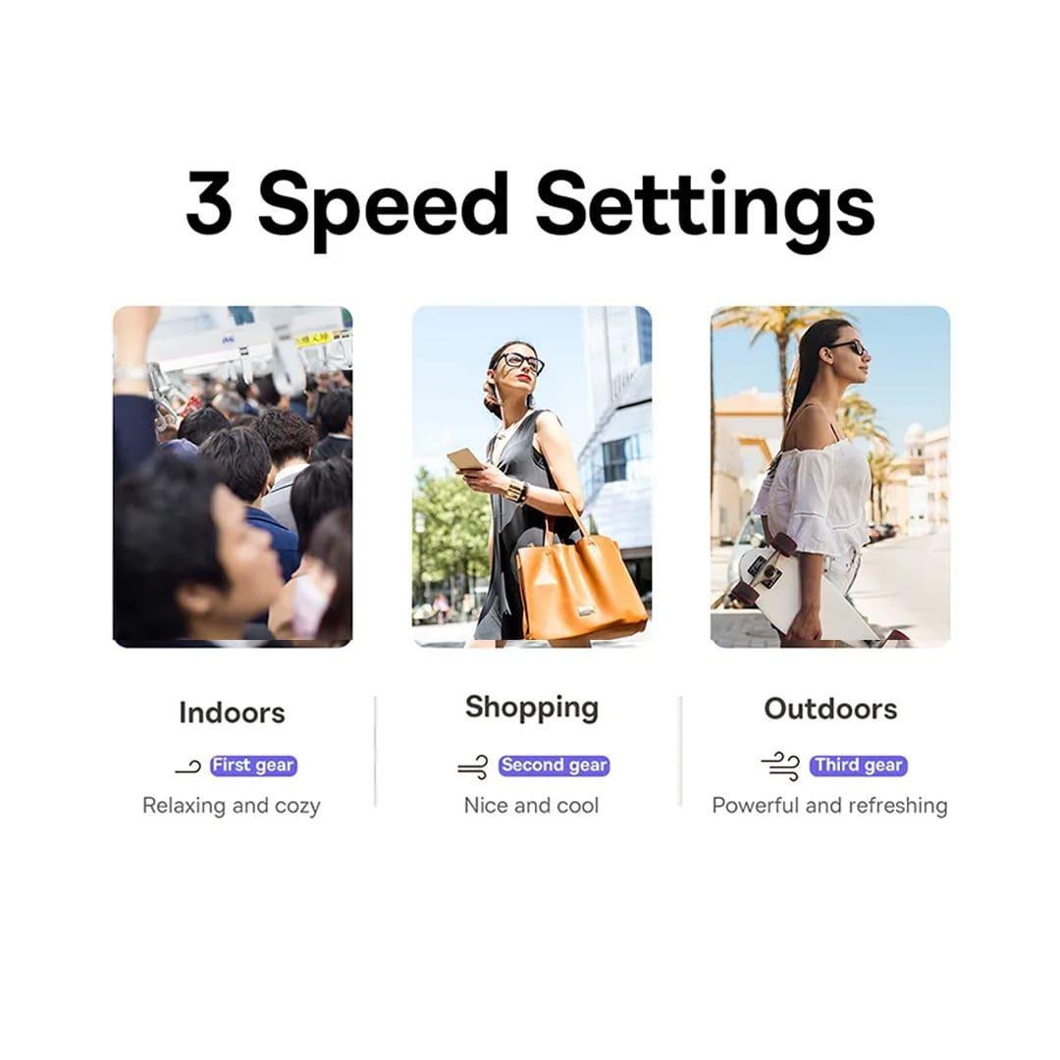1060x1060 pixels.
Task: Open the woman carrying skateboard photo
Action: 830,477
